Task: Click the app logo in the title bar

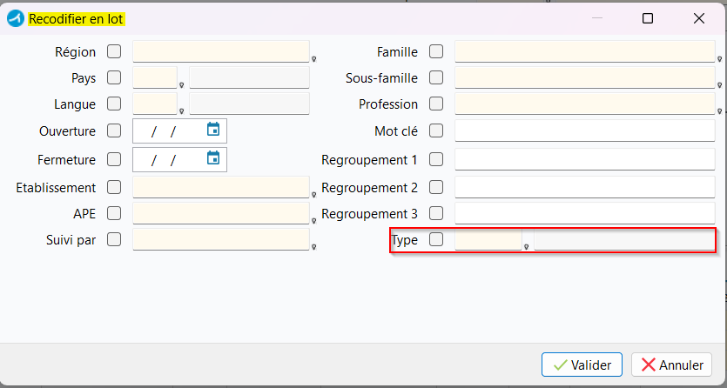Action: 16,18
